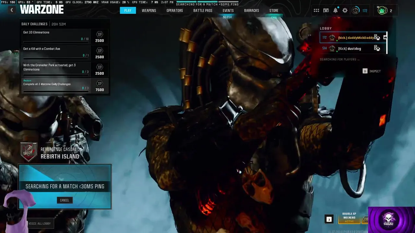Viewport: 415px width, 233px height.
Task: Click the XP token on Combat Axe challenge
Action: pyautogui.click(x=100, y=51)
